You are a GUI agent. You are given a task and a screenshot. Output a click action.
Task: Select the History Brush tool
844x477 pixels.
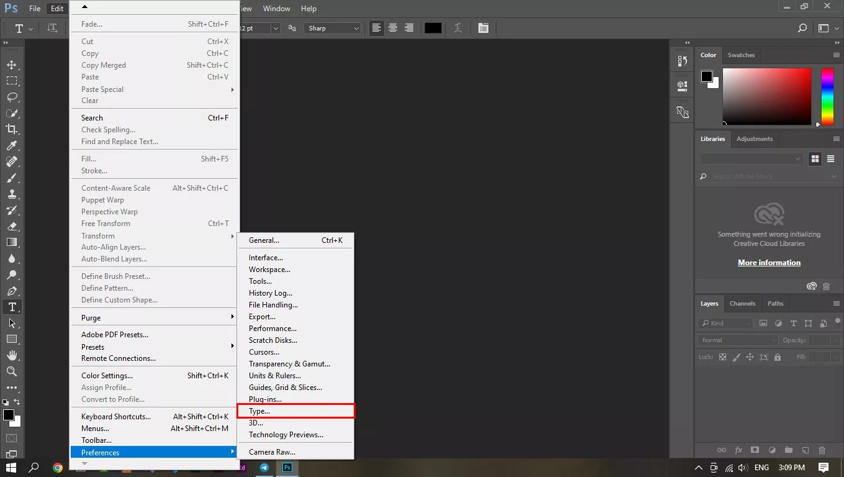[12, 210]
